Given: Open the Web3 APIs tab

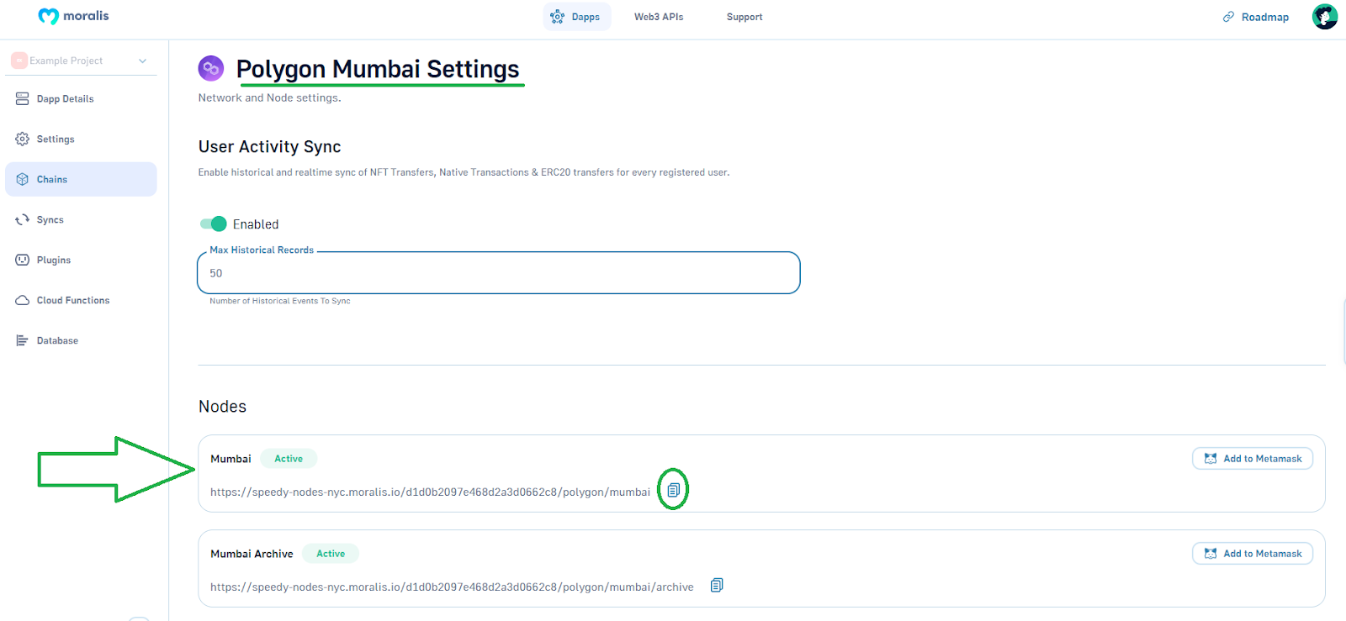Looking at the screenshot, I should click(659, 17).
